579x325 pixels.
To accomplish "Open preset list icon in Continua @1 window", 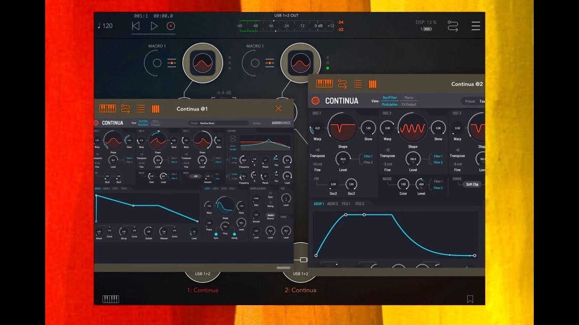I will coord(141,108).
